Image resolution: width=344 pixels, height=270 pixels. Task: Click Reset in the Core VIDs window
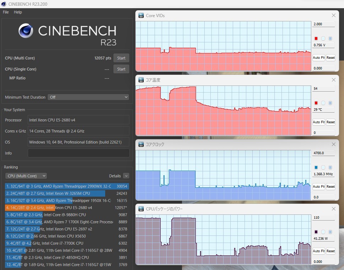coord(330,58)
